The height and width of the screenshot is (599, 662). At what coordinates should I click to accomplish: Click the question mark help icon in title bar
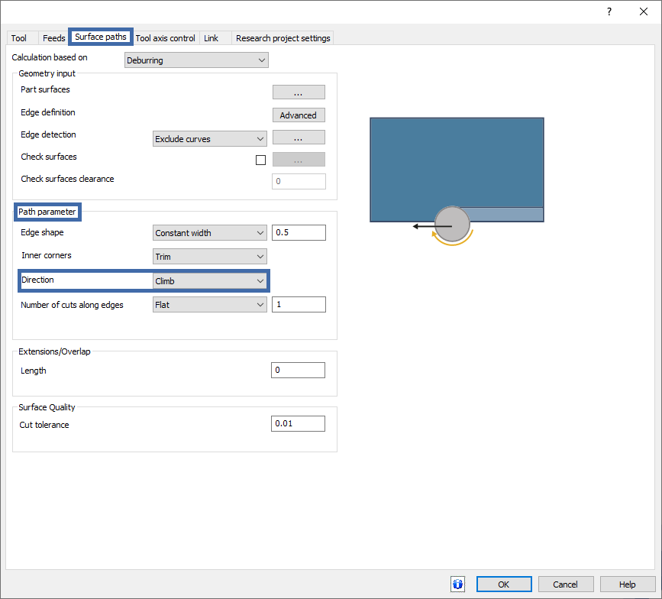[x=609, y=11]
